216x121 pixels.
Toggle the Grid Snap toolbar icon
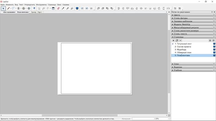click(175, 8)
